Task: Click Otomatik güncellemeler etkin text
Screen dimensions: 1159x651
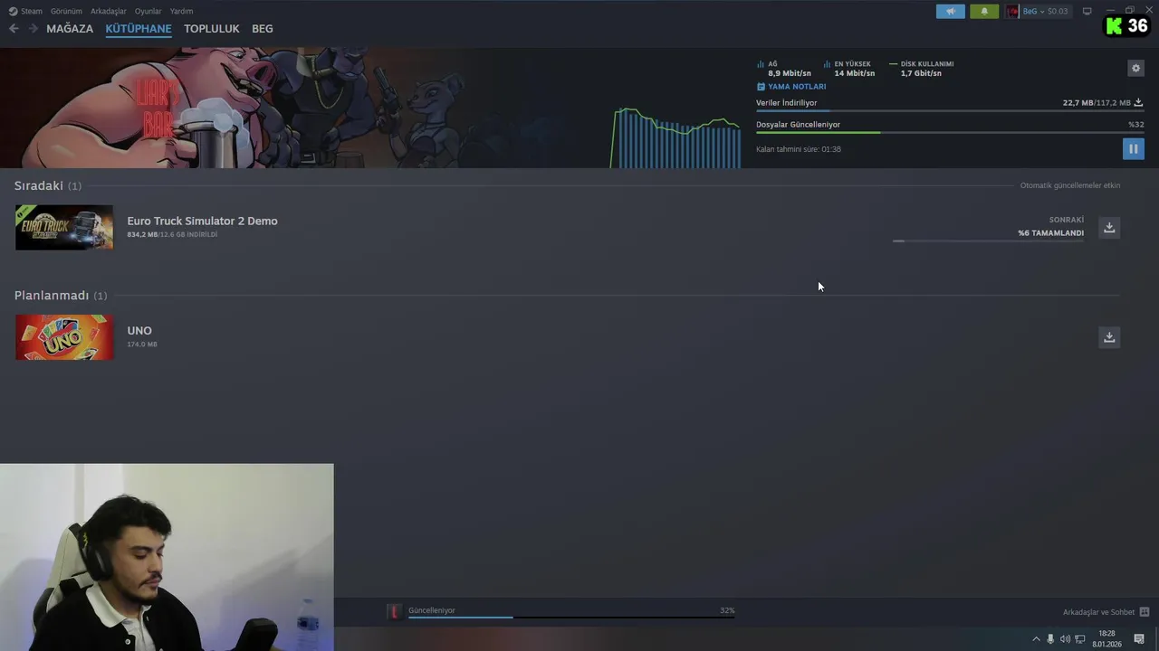Action: [1070, 185]
